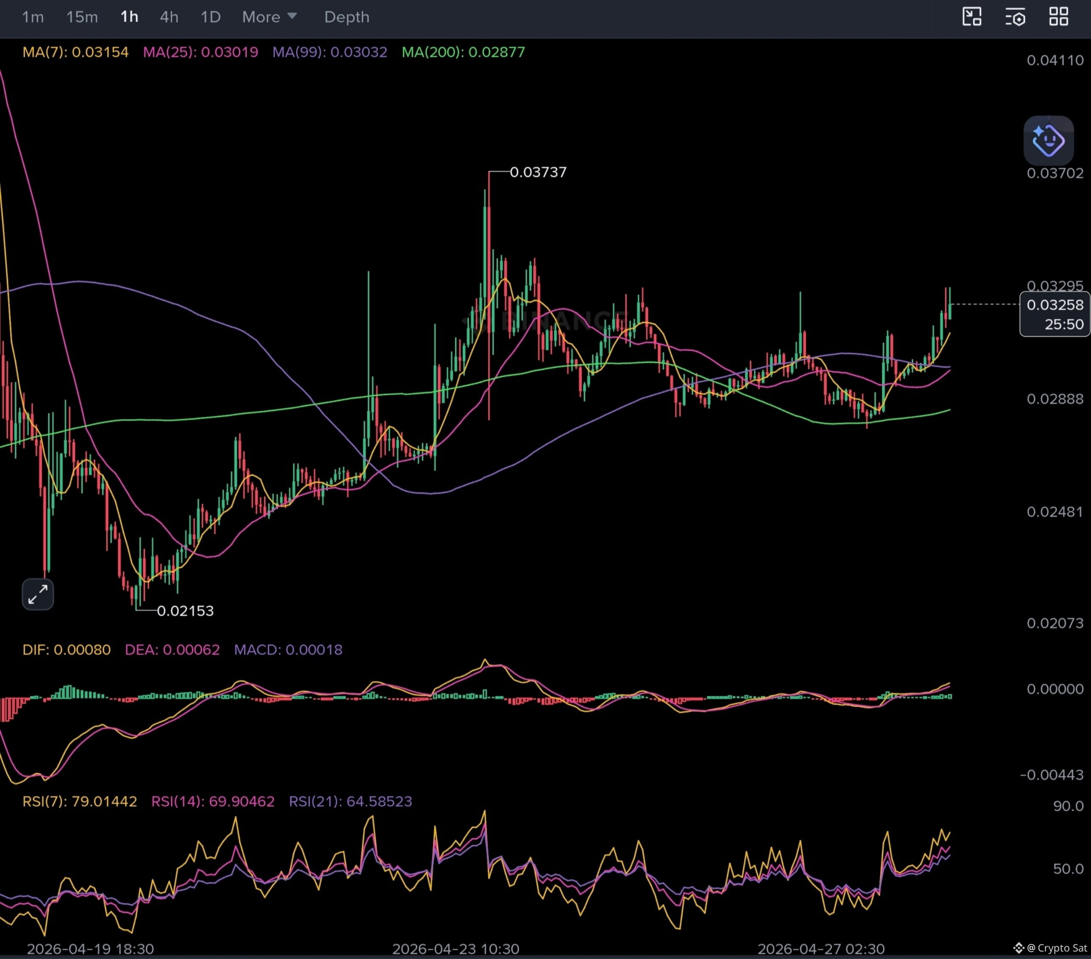This screenshot has height=959, width=1091.
Task: Click the MA(7): 0.03154 indicator label
Action: tap(75, 52)
